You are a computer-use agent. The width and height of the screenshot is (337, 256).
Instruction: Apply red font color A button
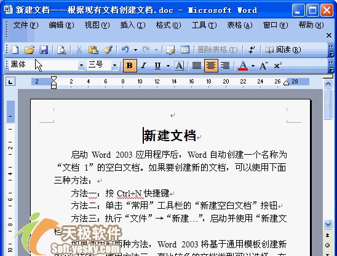243,66
